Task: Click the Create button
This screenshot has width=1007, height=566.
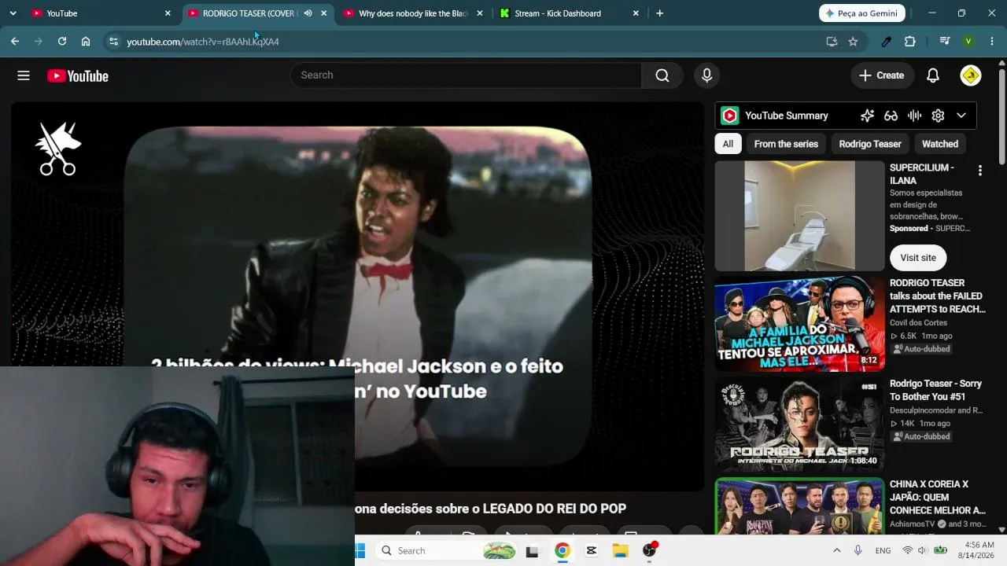Action: tap(882, 75)
